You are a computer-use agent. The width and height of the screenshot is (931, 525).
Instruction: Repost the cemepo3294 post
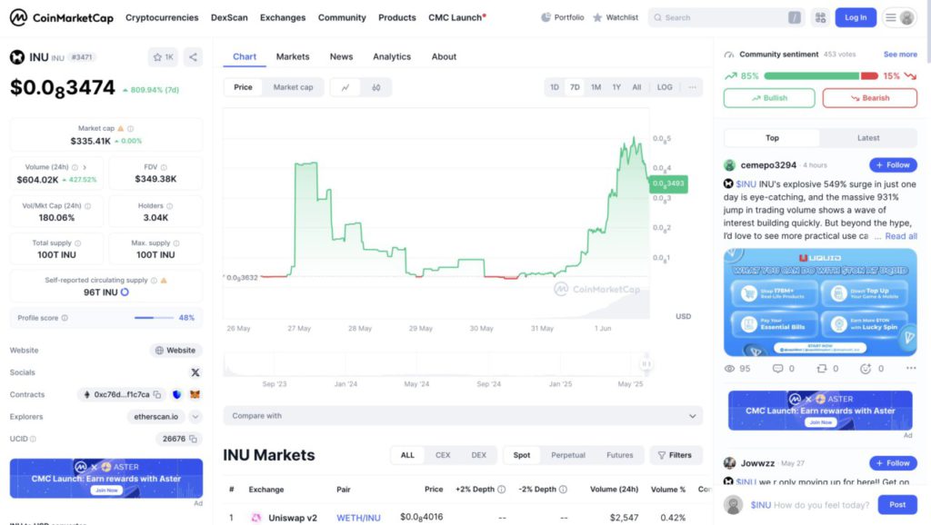click(827, 369)
